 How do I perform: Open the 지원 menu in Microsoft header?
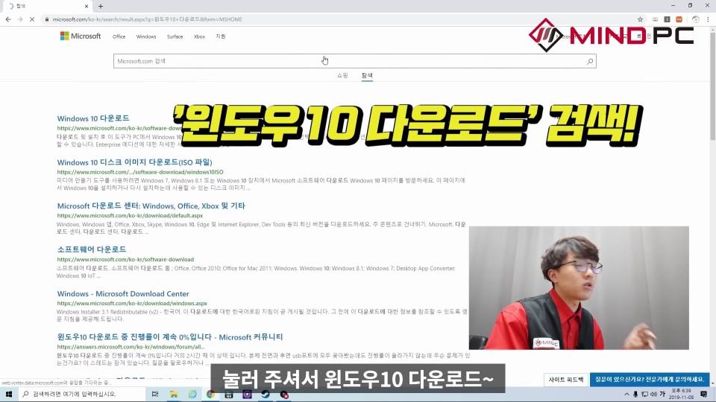(x=221, y=36)
